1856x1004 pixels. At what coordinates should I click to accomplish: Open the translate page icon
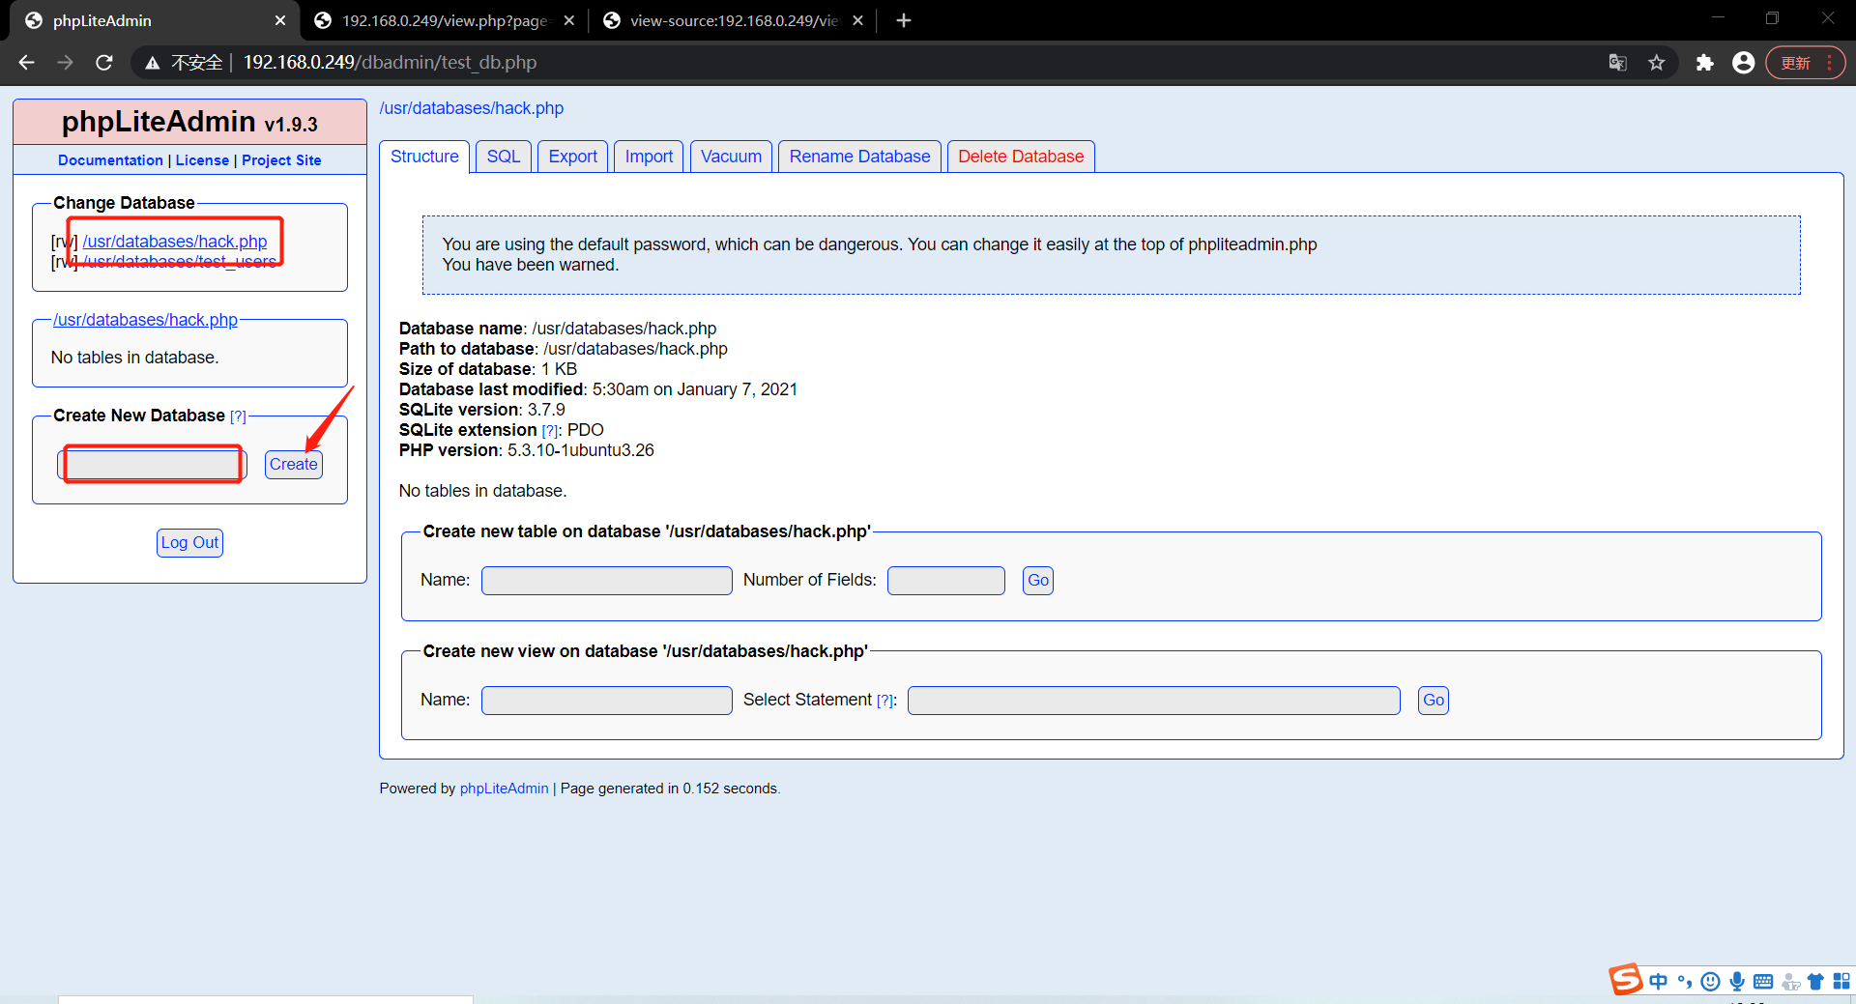click(x=1617, y=63)
